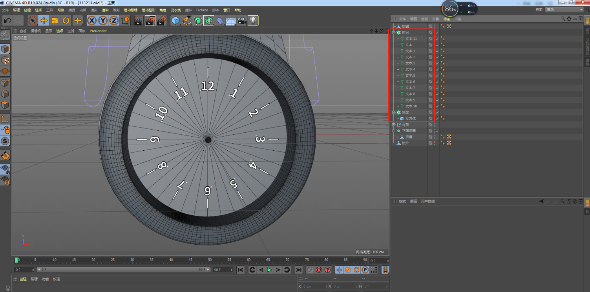Go to timeline end button
Image resolution: width=590 pixels, height=292 pixels.
[x=298, y=270]
